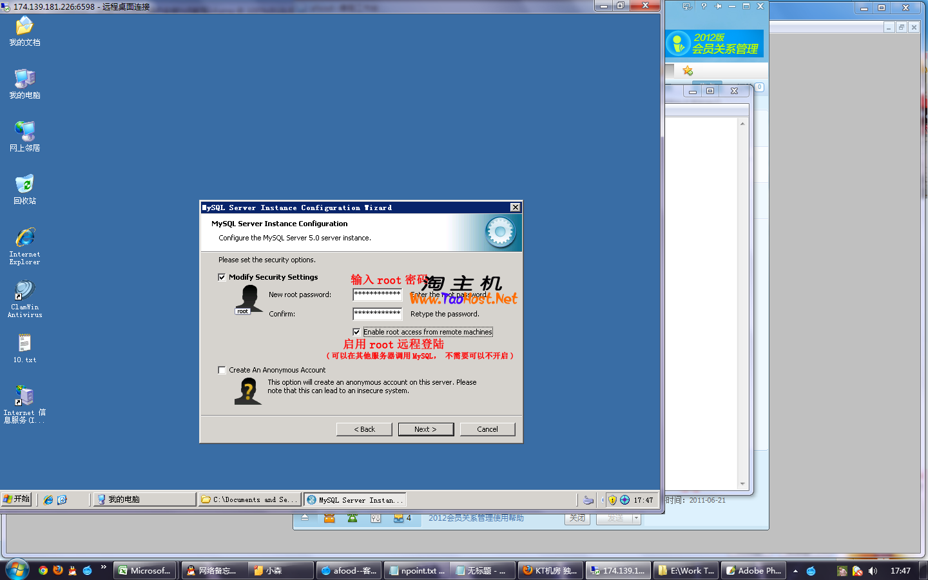The image size is (928, 580).
Task: Switch to the C:\Documents and Se... taskbar button
Action: point(249,499)
